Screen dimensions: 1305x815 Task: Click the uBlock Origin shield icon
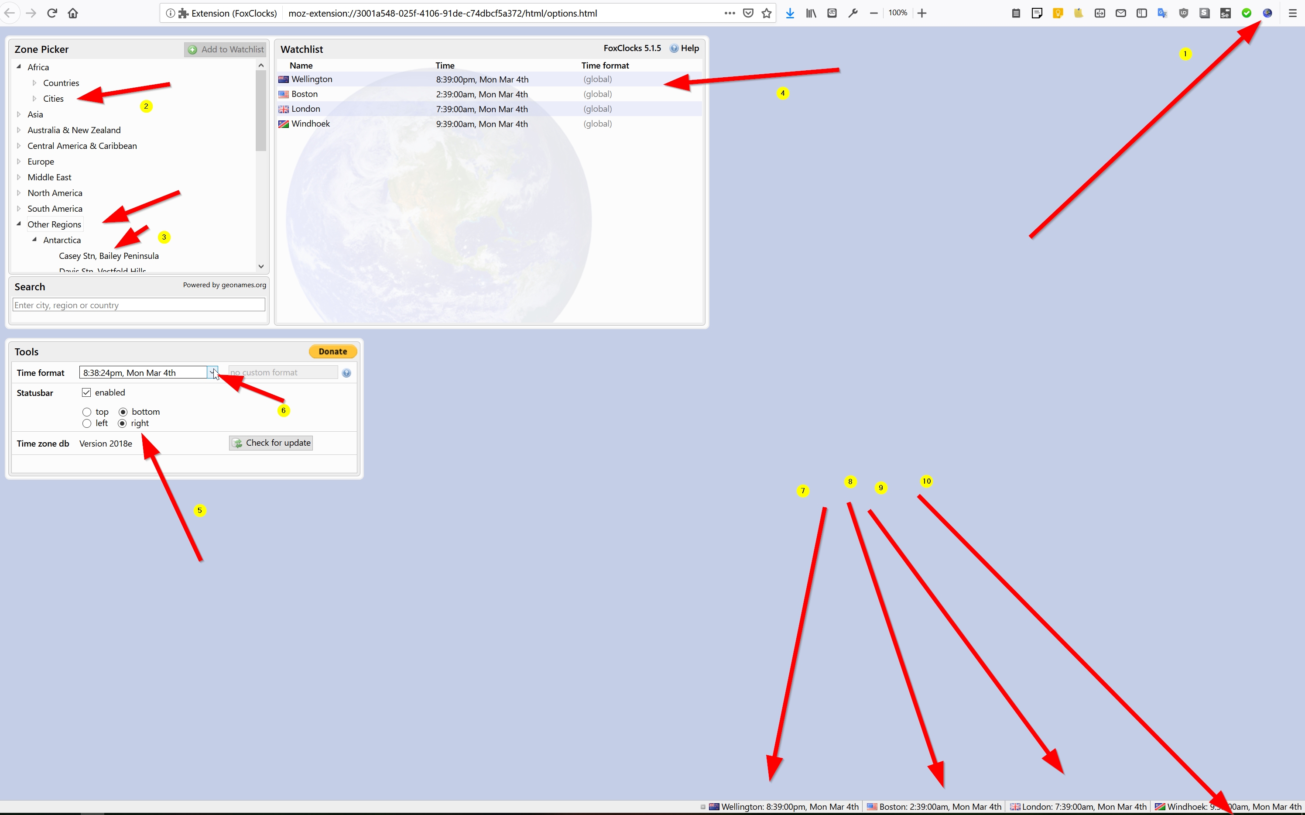[x=1183, y=14]
